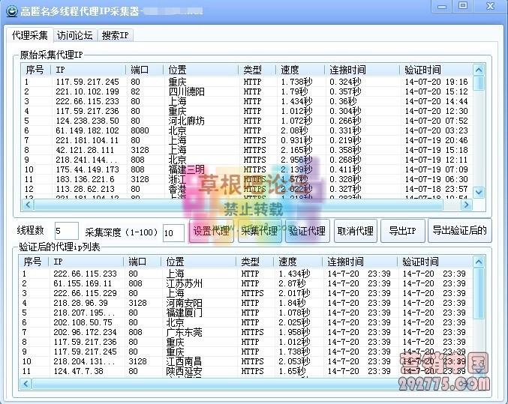The height and width of the screenshot is (404, 508).
Task: Select upper row 221.10.102.199
Action: (x=247, y=91)
